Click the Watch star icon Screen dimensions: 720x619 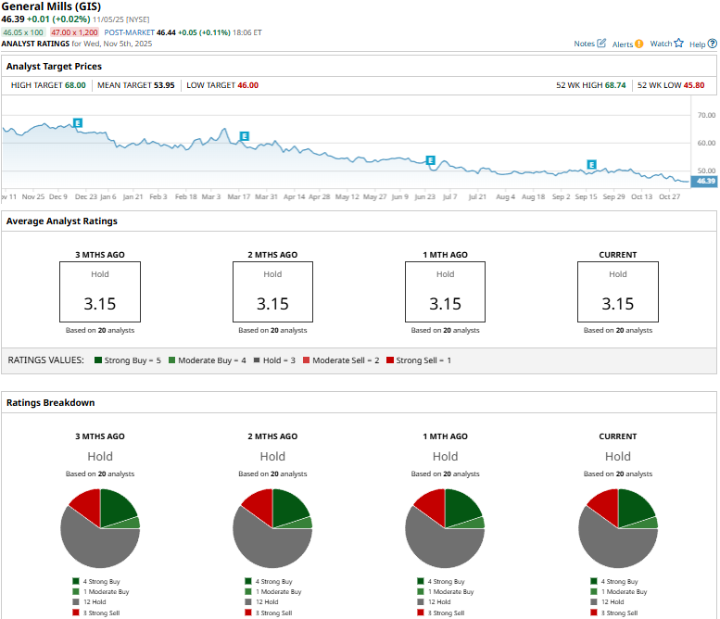[x=678, y=44]
